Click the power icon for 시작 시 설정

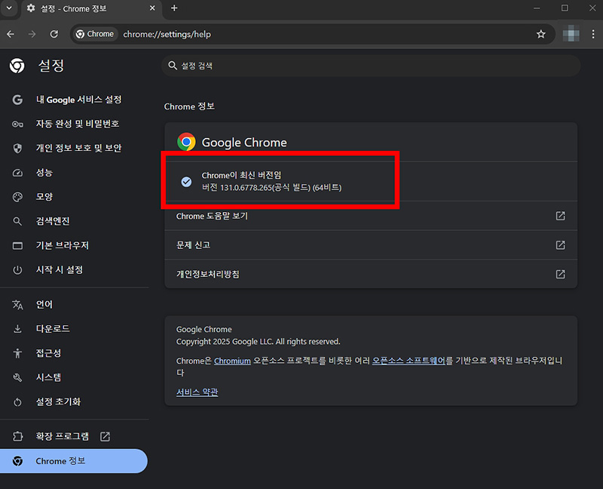17,270
